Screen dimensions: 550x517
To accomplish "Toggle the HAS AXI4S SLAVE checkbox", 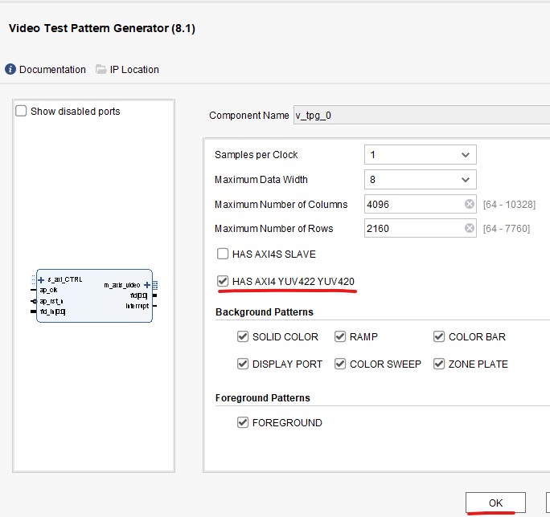I will [223, 254].
